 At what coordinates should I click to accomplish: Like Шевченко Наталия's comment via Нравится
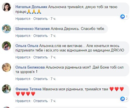click(23, 36)
